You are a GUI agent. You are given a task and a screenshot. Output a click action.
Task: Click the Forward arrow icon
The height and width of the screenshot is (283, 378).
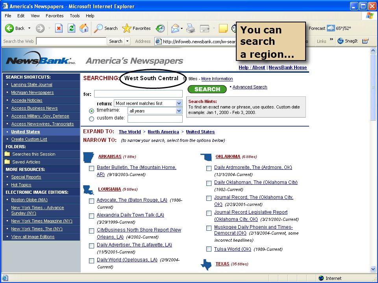coord(40,28)
